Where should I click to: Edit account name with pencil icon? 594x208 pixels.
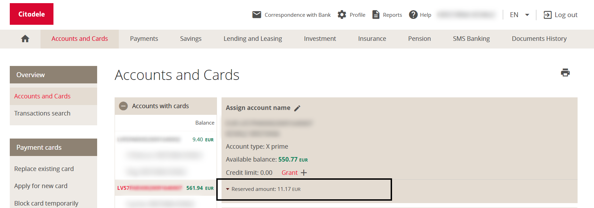tap(297, 108)
